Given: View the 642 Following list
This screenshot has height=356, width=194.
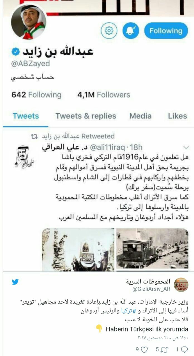Looking at the screenshot, I should pos(36,95).
